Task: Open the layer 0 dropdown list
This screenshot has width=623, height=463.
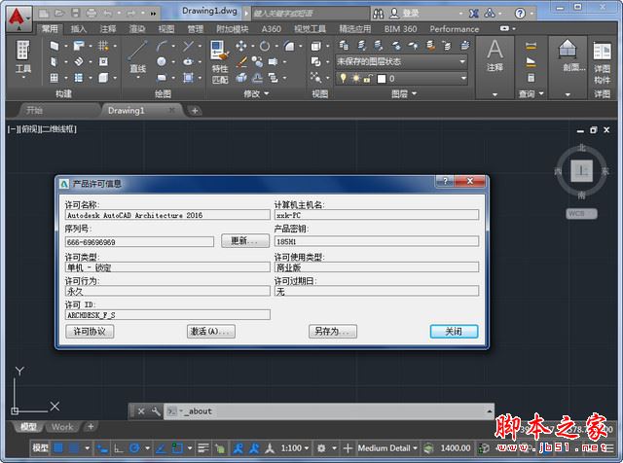Action: click(x=401, y=79)
